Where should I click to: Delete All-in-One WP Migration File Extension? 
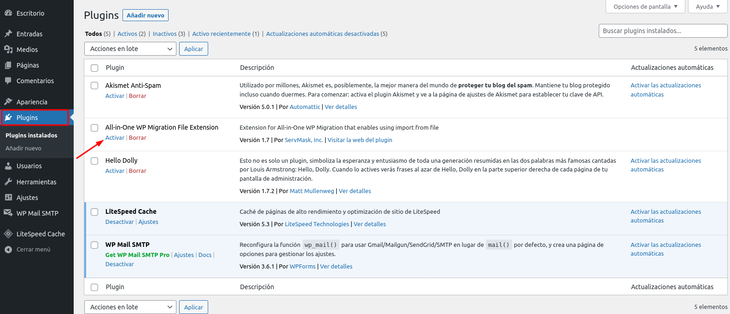click(137, 138)
